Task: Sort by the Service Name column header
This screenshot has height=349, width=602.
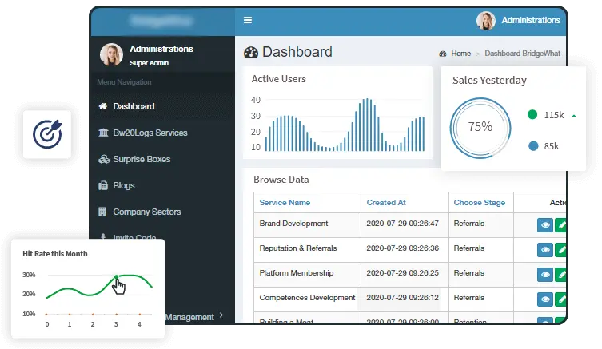Action: tap(285, 203)
